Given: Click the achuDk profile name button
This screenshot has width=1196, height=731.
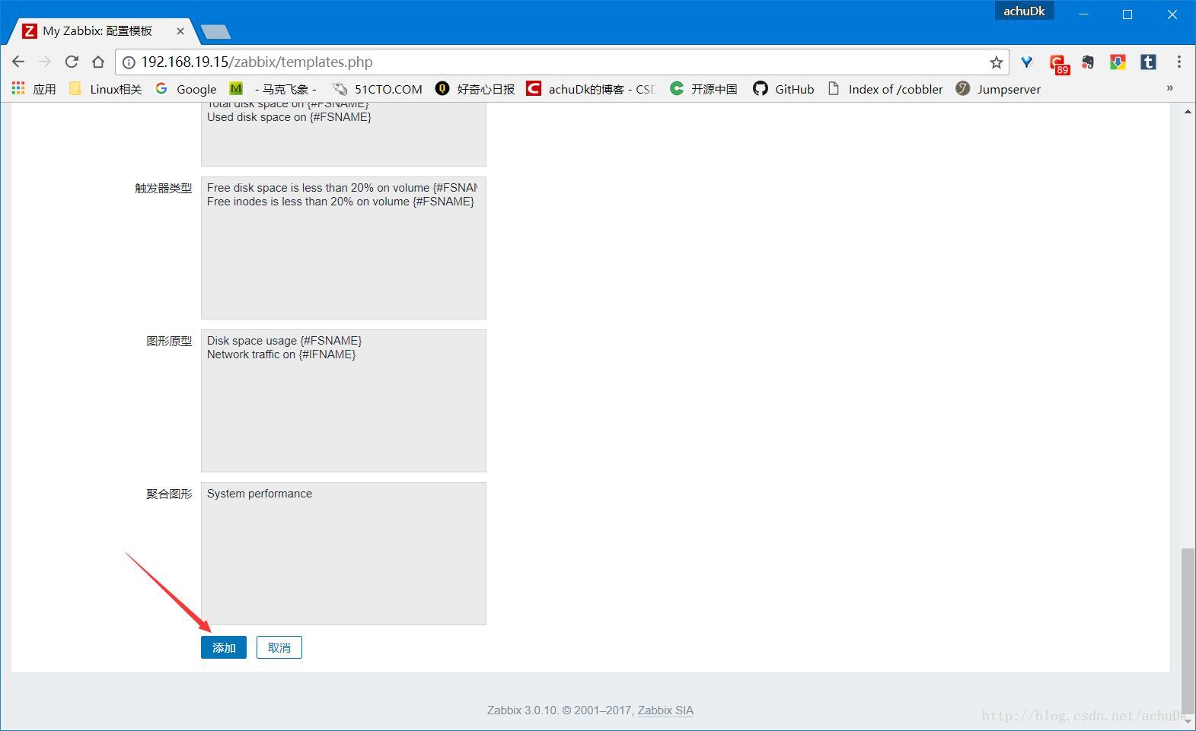Looking at the screenshot, I should [1024, 11].
